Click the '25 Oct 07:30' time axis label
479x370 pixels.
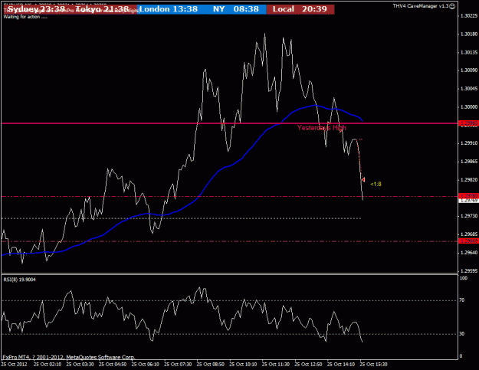pyautogui.click(x=178, y=365)
